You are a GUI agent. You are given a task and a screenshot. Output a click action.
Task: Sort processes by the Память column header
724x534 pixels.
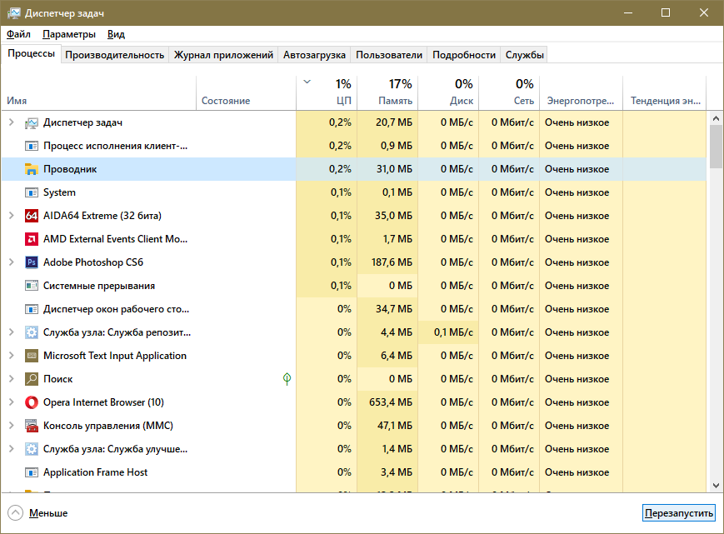(x=387, y=92)
